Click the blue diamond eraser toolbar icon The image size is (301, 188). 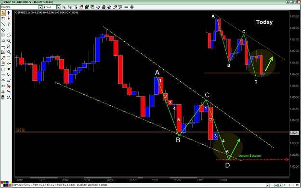click(98, 7)
